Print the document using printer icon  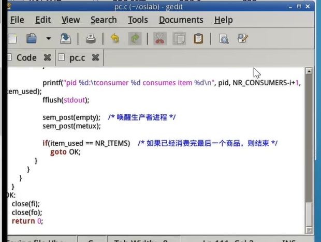(91, 38)
